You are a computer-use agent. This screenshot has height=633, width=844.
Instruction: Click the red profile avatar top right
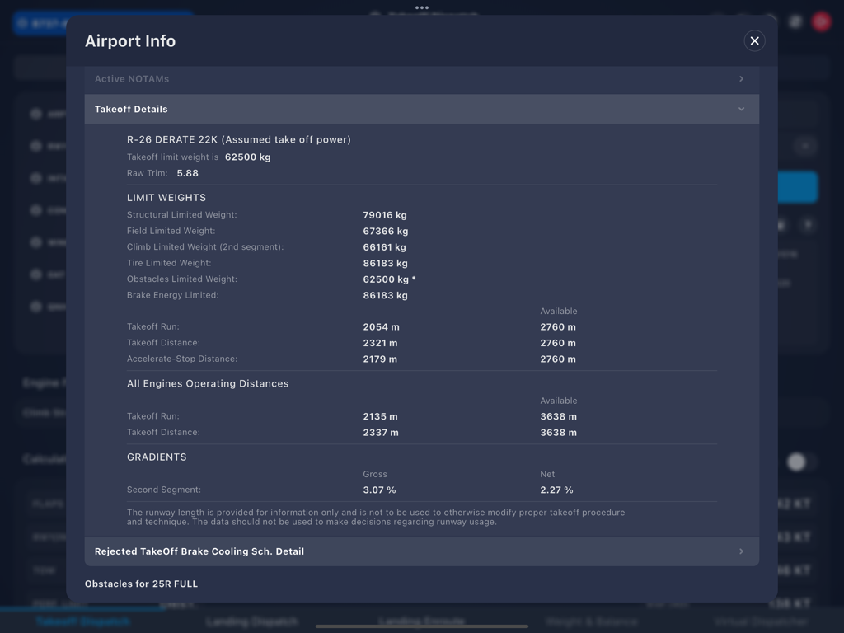(821, 21)
